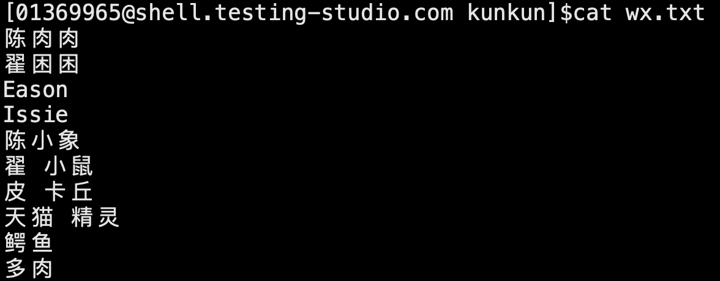The height and width of the screenshot is (281, 720).
Task: Click the line 陈肉肉
Action: (42, 39)
